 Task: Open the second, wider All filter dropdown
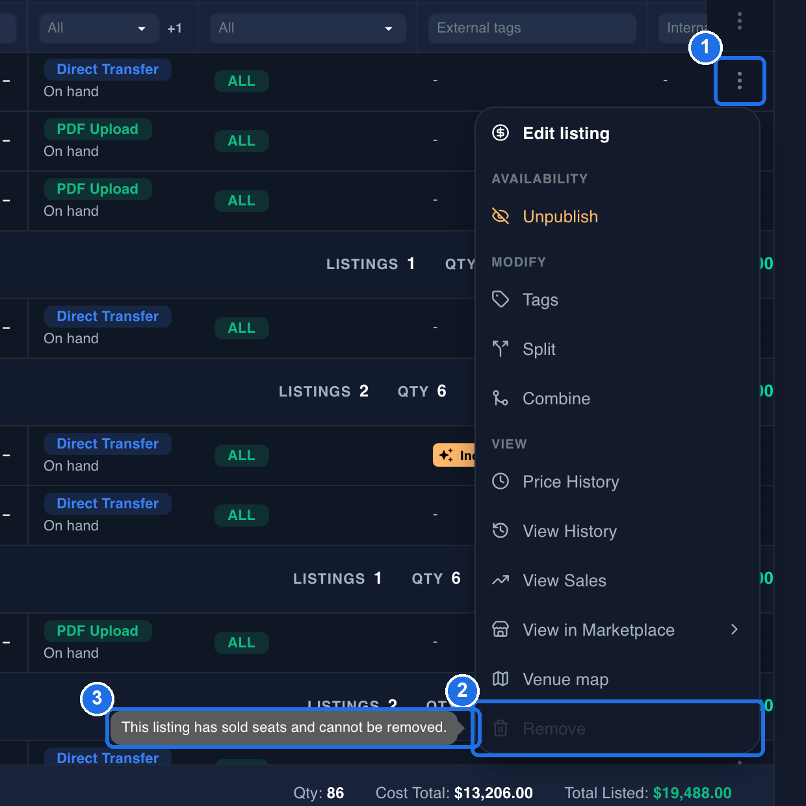tap(307, 28)
